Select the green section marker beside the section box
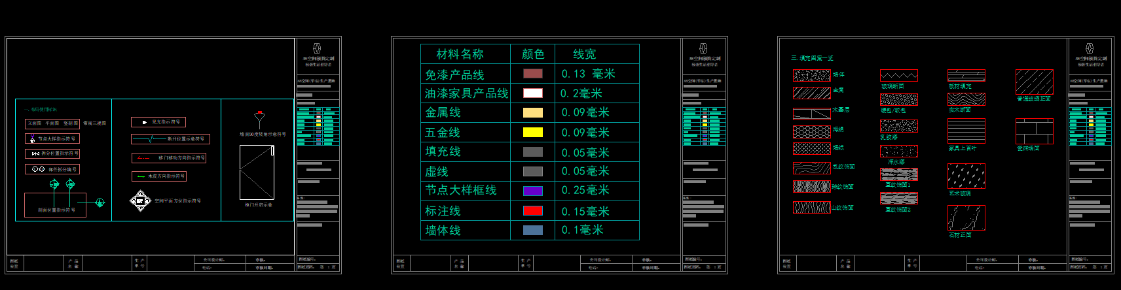 click(100, 202)
